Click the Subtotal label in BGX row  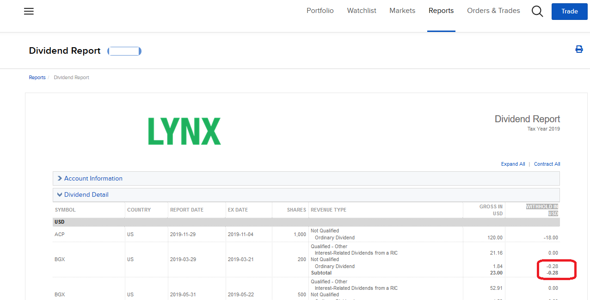click(321, 273)
